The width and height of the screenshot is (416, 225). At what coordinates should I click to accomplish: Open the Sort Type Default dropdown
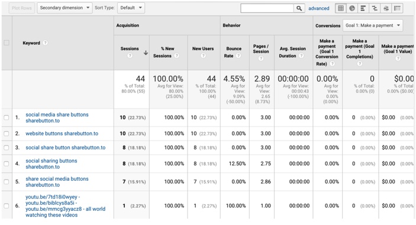pyautogui.click(x=131, y=8)
